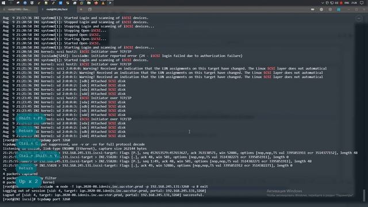Click the circular button at top-right of terminal pane
This screenshot has height=207, width=368.
(x=359, y=18)
